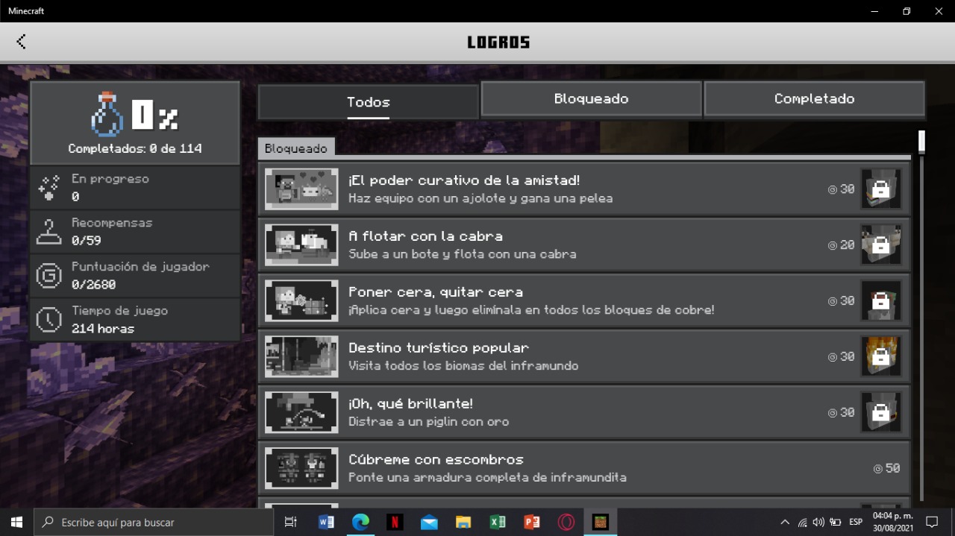Click locked reward icon for amistad achievement

pos(881,189)
